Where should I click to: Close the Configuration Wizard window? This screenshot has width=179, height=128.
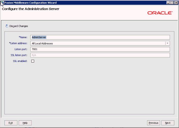click(176, 3)
